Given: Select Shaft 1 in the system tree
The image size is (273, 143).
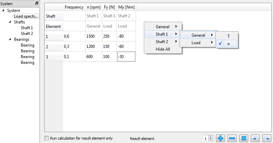Looking at the screenshot, I should 27,28.
